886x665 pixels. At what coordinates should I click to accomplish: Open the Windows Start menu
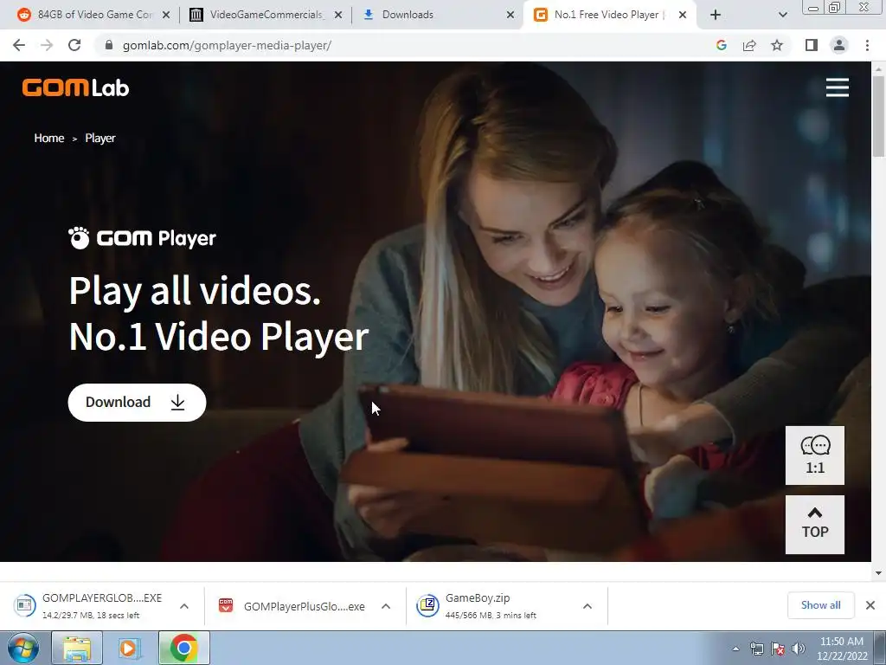(x=23, y=648)
